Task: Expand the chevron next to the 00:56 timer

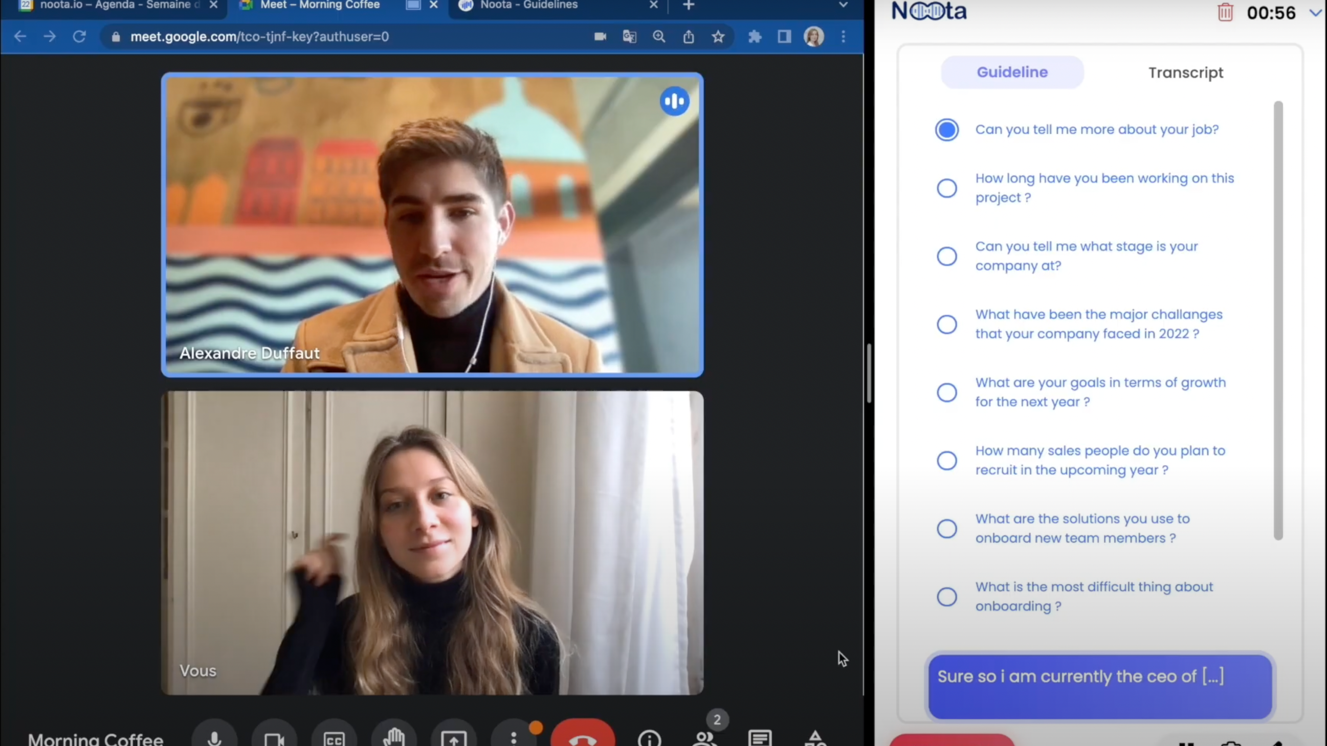Action: (1315, 12)
